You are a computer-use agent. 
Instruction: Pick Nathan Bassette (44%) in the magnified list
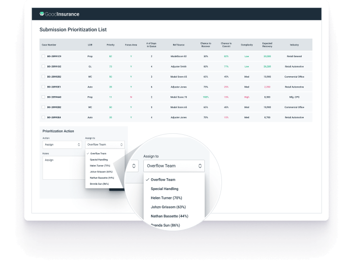[169, 216]
